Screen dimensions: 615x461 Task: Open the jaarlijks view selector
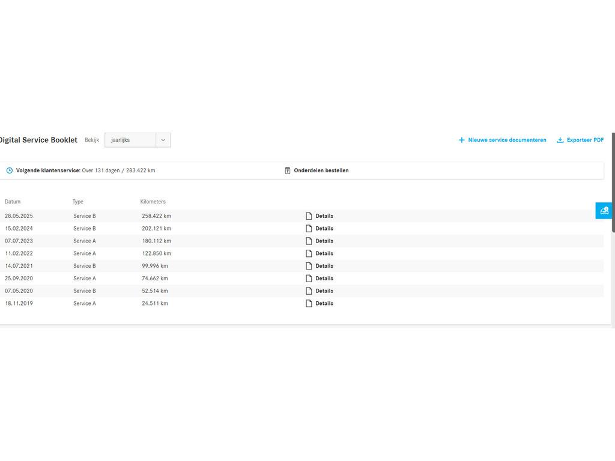[x=130, y=140]
